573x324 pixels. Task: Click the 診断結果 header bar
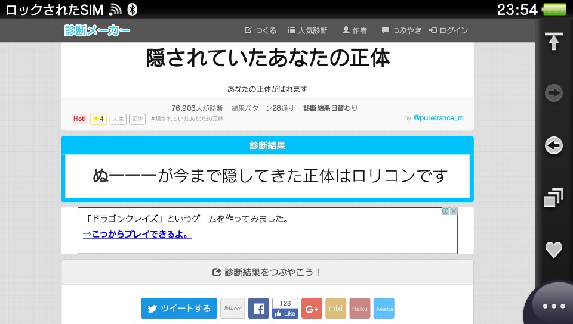click(267, 145)
